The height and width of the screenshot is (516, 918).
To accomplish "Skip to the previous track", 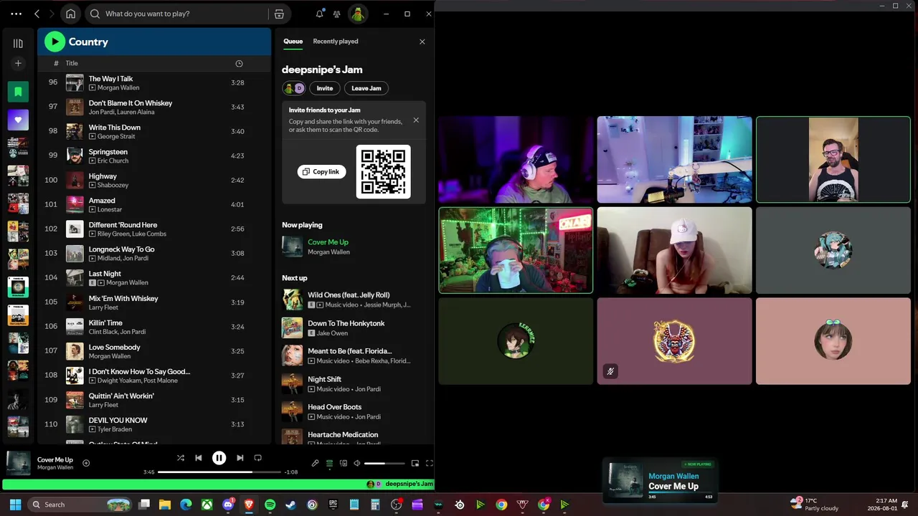I will coord(199,458).
